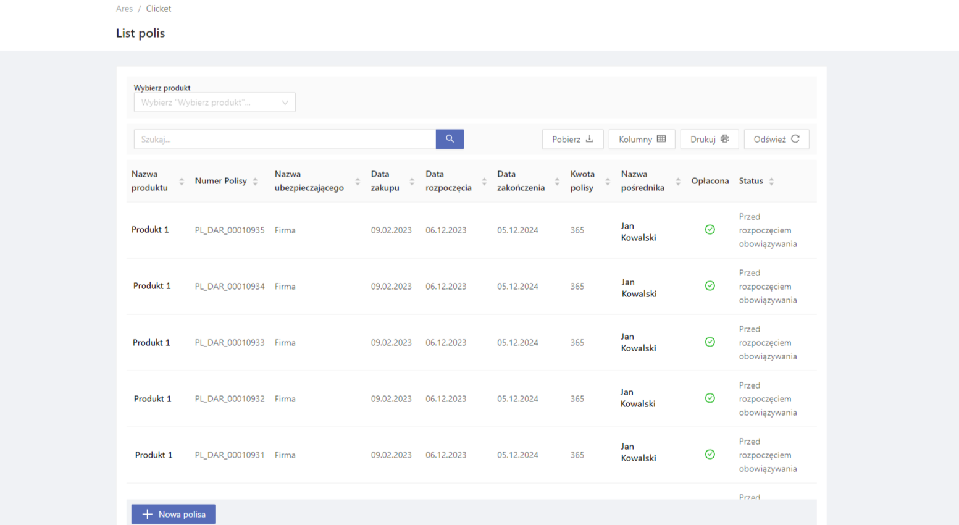Sort by Nazwa pośrednika column
The width and height of the screenshot is (959, 525).
click(678, 181)
